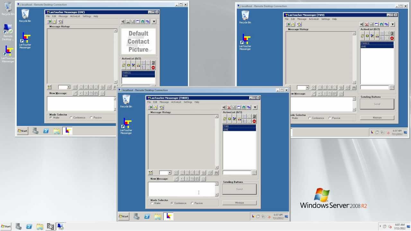Click the host Windows Start button
The image size is (411, 231).
tap(6, 227)
